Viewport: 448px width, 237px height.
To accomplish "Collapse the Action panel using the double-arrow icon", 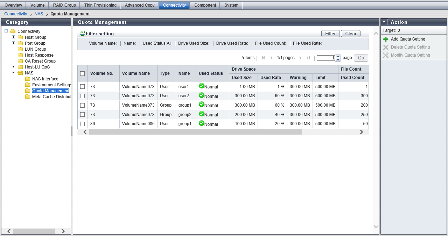I will click(x=384, y=22).
